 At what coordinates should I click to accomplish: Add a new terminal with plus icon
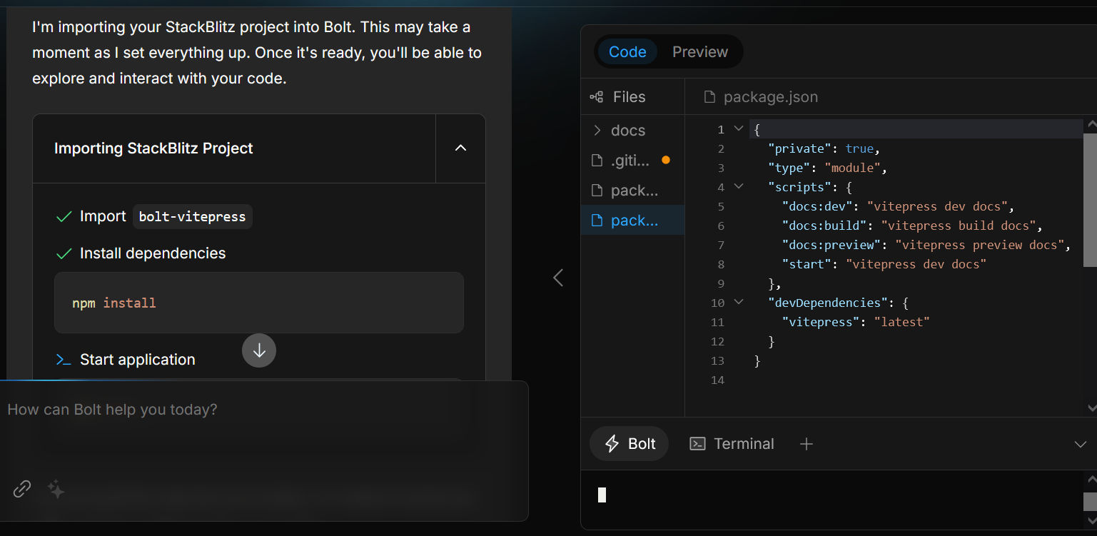pyautogui.click(x=807, y=444)
